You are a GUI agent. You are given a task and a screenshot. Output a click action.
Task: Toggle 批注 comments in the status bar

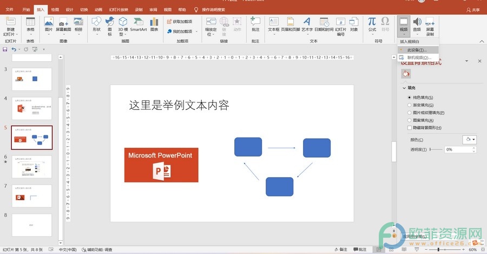click(x=360, y=249)
